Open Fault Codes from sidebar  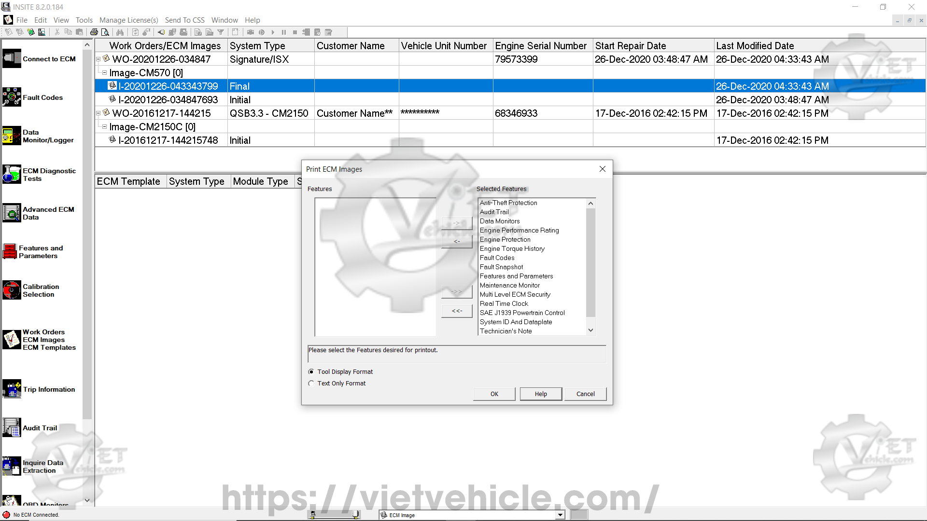click(x=12, y=97)
